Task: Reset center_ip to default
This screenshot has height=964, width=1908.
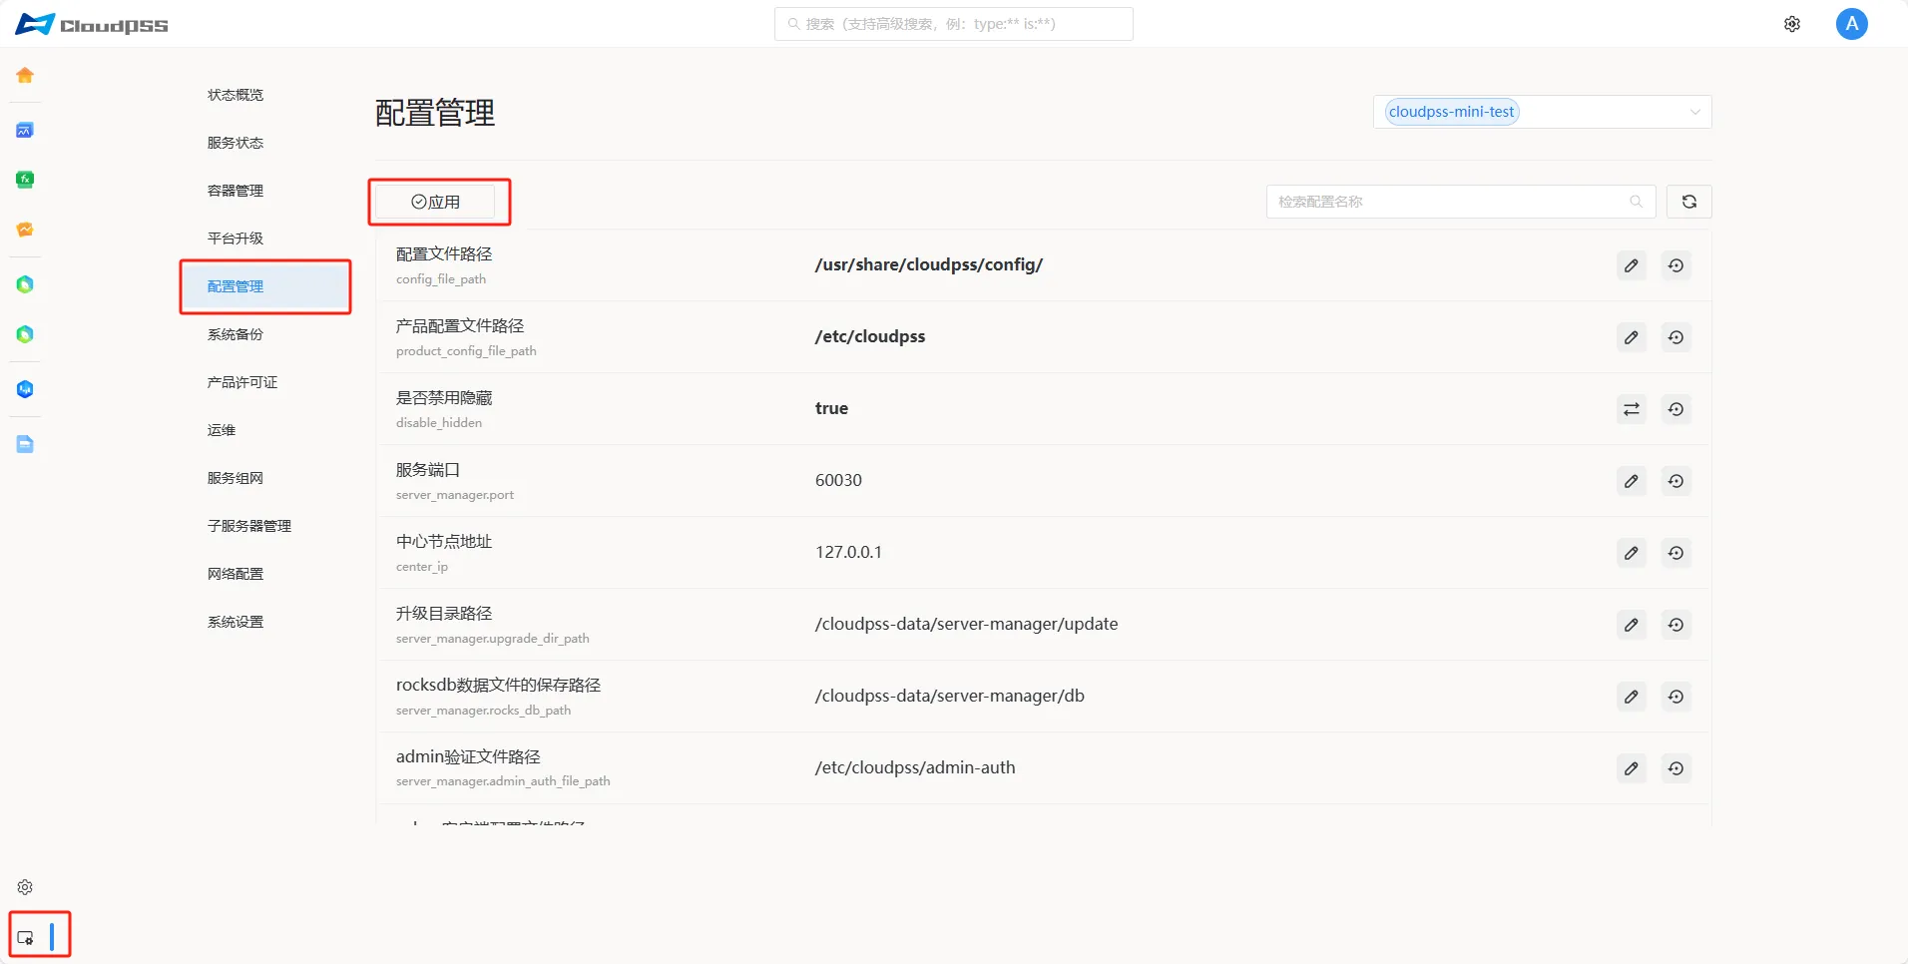Action: tap(1676, 553)
